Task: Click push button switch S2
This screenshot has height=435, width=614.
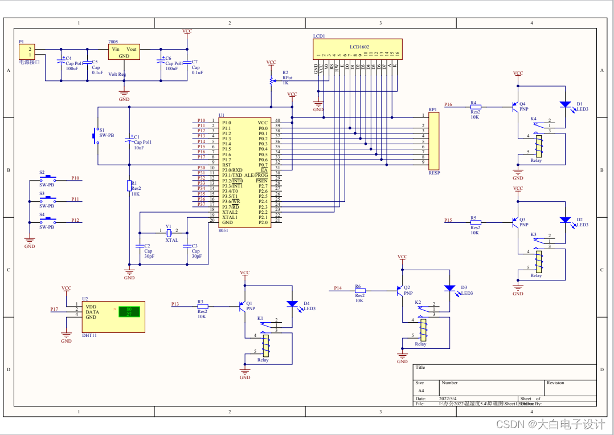Action: point(48,177)
